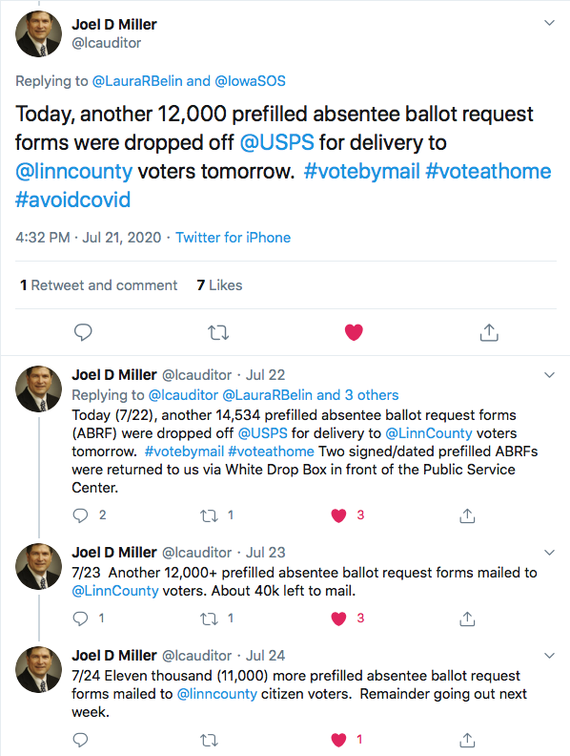
Task: Reply to the main Jul 21 tweet
Action: (83, 332)
